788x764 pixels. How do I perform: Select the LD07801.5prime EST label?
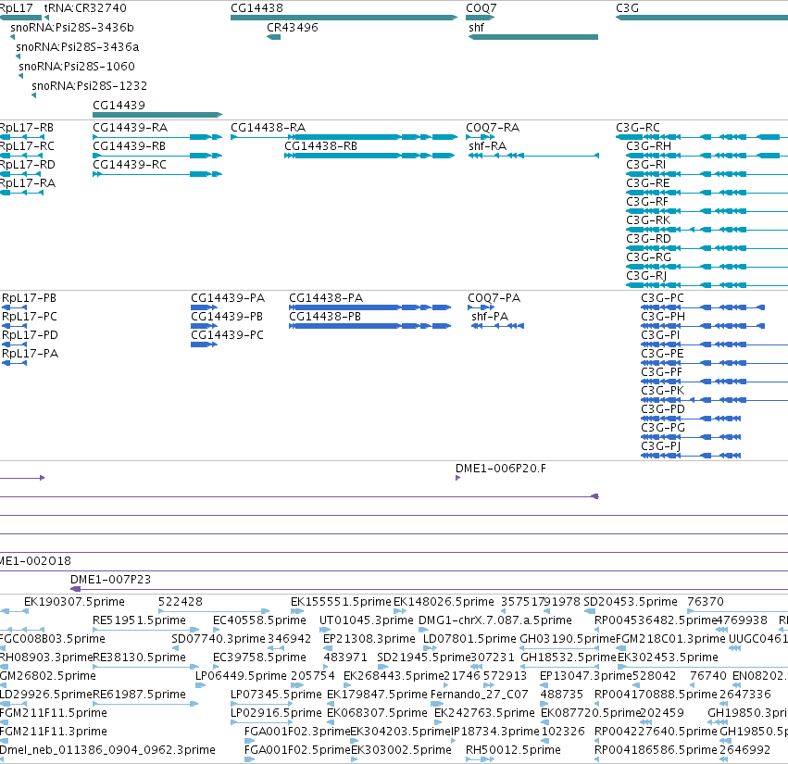[x=469, y=639]
